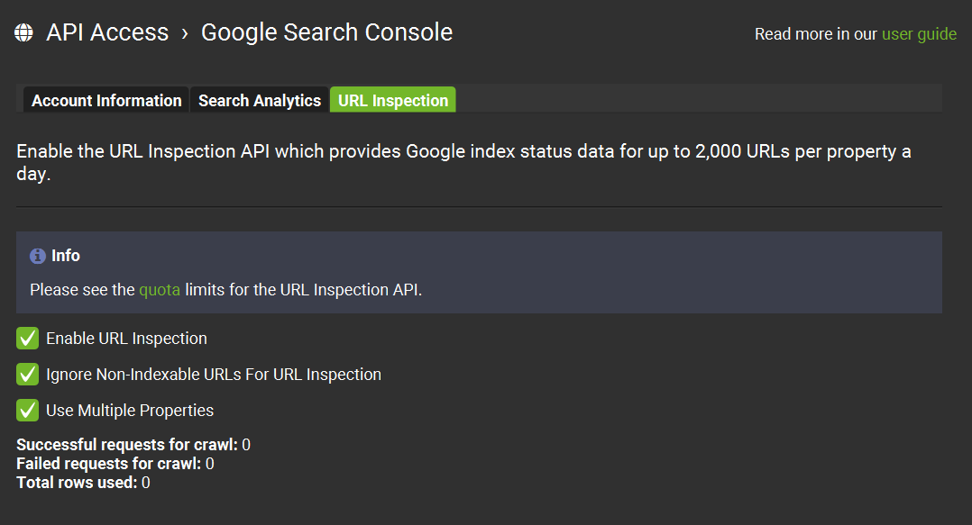Click the globe icon beside API Access
Screen dimensions: 972x525
point(23,33)
